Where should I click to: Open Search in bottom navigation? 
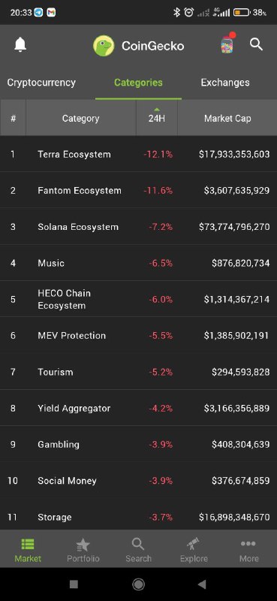coord(138,550)
